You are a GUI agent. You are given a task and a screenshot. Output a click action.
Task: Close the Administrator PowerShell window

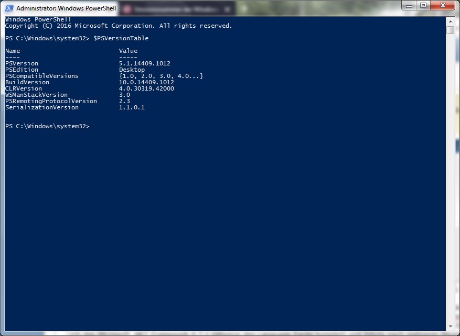[443, 6]
